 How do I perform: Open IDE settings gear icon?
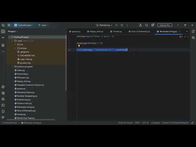[153, 25]
